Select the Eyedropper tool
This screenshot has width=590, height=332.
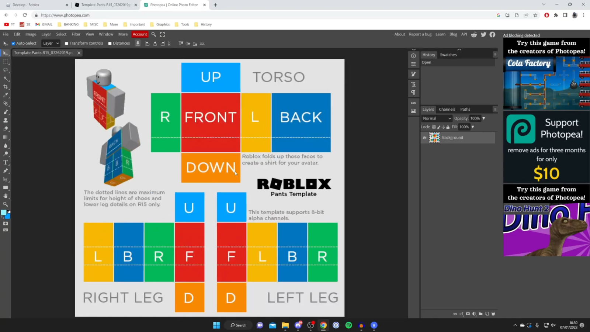point(6,95)
